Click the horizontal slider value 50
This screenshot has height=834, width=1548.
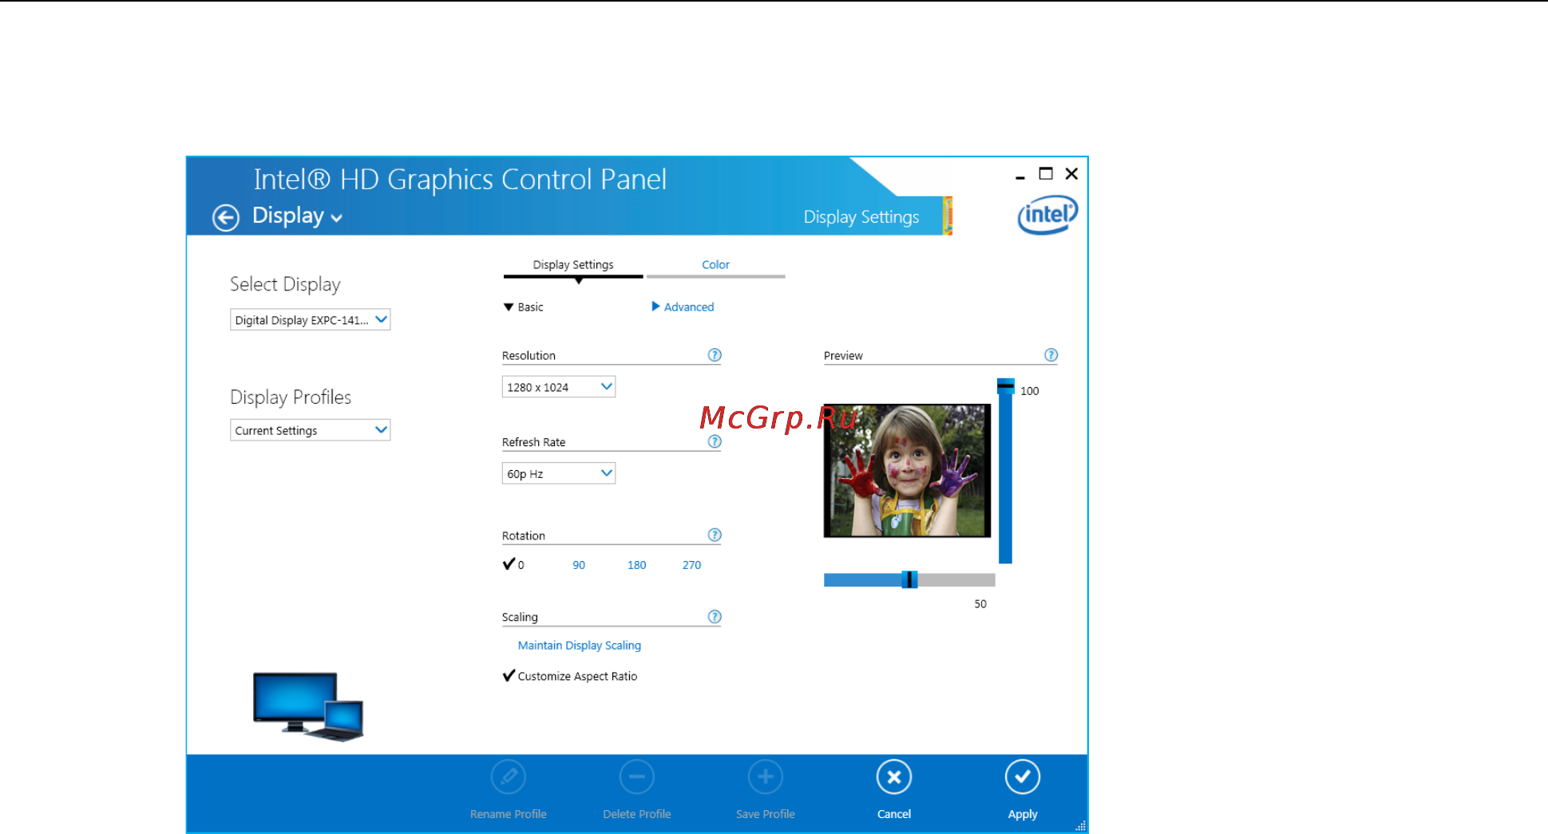pos(980,604)
